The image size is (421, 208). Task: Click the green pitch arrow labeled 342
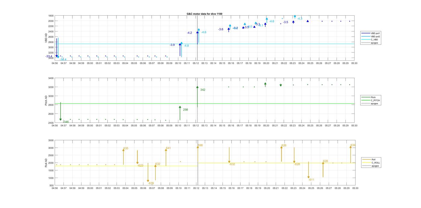click(197, 97)
